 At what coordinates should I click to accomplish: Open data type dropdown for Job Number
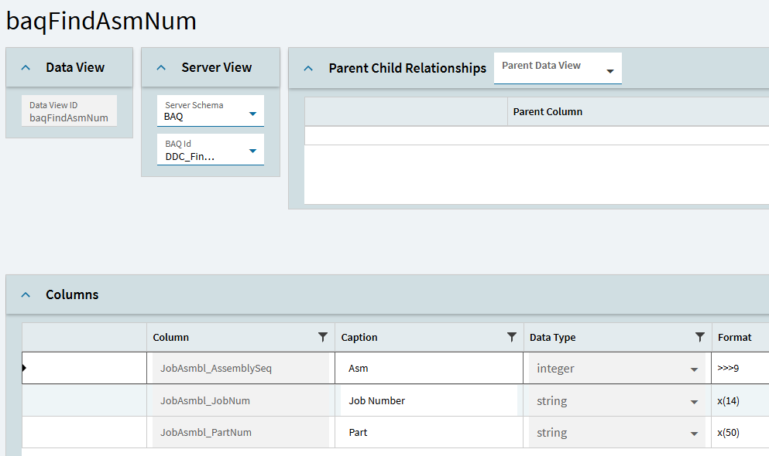pos(694,402)
